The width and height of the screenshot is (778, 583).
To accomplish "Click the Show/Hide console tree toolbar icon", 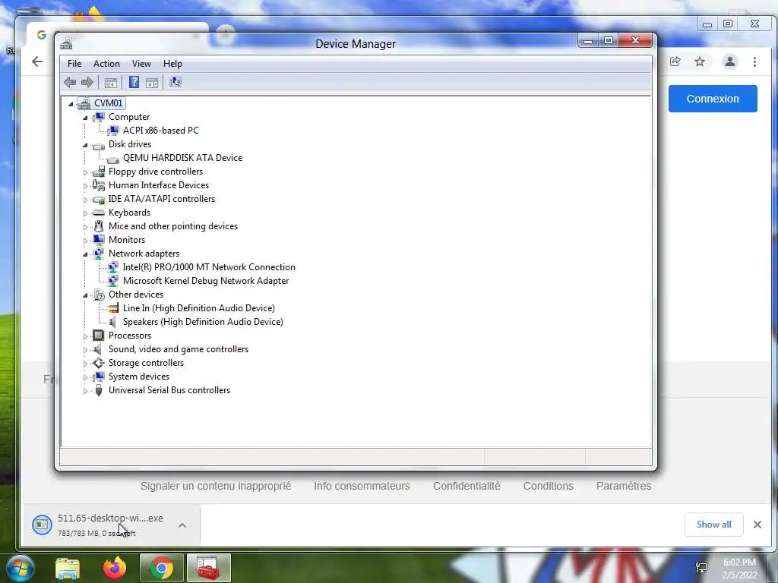I will (x=111, y=82).
